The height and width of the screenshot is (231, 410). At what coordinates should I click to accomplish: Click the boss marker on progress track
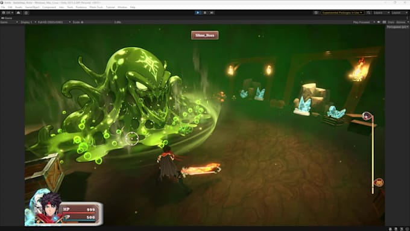click(x=379, y=182)
